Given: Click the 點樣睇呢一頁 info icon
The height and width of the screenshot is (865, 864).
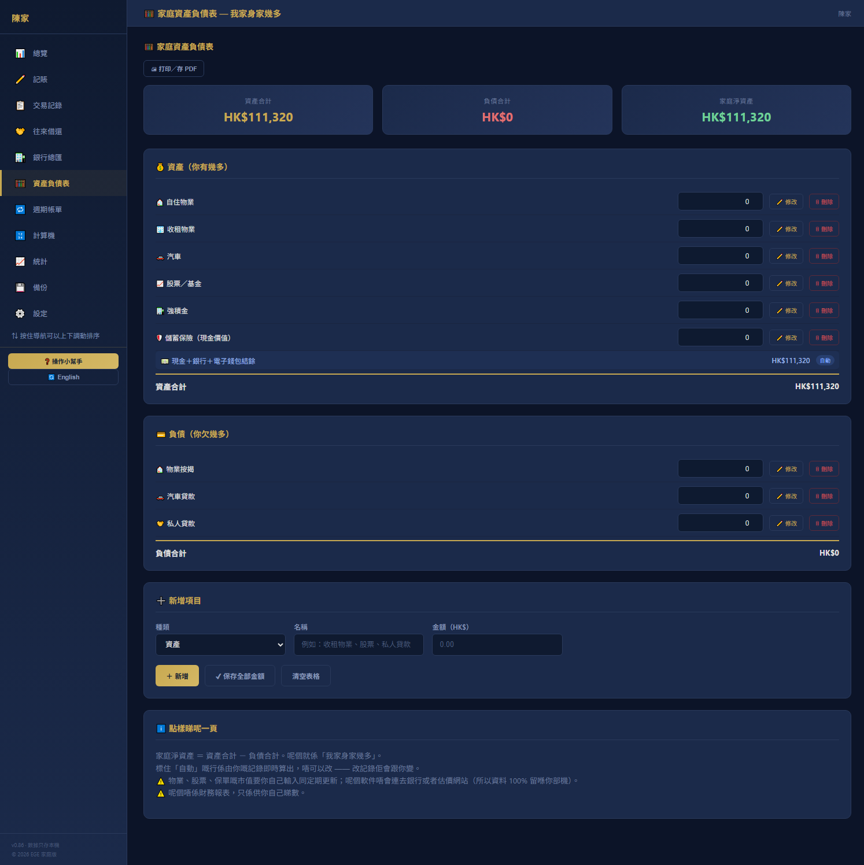Looking at the screenshot, I should 161,729.
